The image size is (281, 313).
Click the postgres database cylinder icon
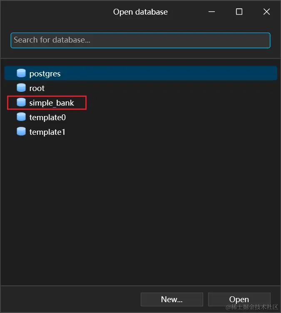[x=21, y=73]
